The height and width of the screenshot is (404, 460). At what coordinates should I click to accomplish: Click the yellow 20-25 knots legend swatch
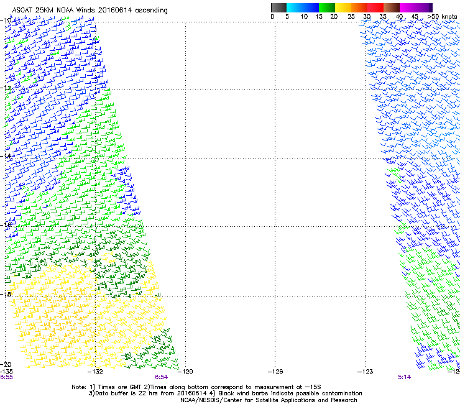point(343,7)
